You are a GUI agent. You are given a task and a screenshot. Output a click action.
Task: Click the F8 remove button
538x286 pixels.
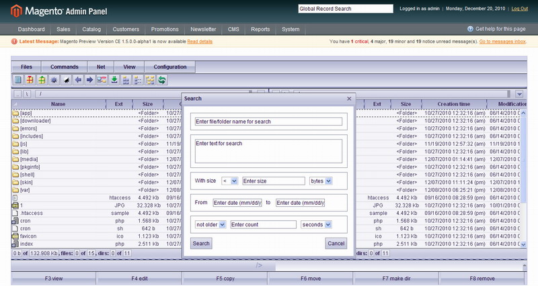coord(482,279)
